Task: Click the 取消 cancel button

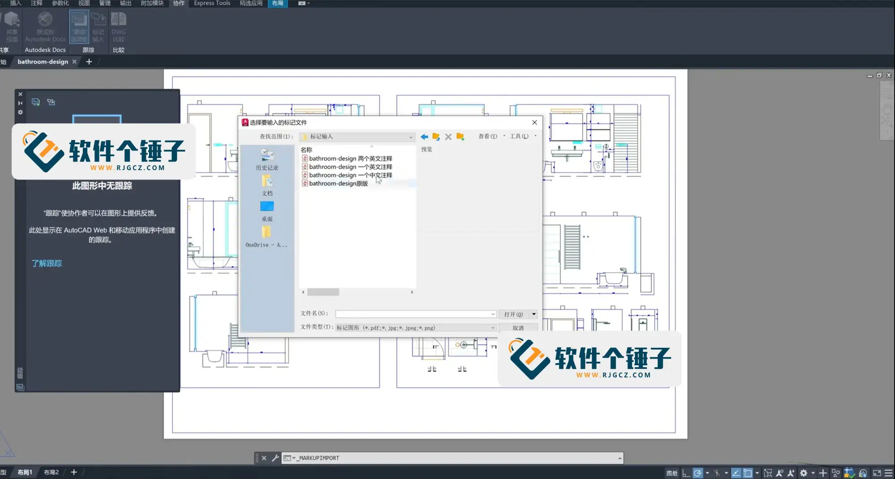Action: click(518, 328)
